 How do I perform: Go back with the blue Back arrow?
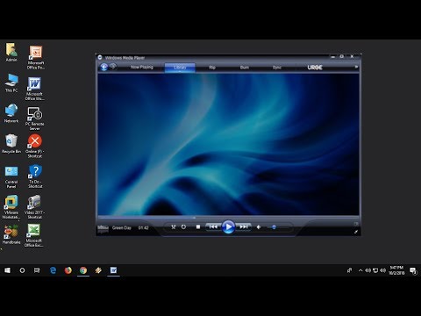[x=103, y=67]
